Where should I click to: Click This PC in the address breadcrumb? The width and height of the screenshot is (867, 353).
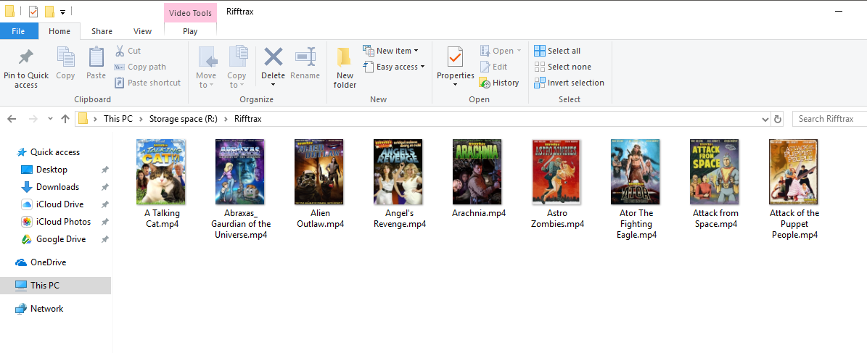(x=120, y=119)
